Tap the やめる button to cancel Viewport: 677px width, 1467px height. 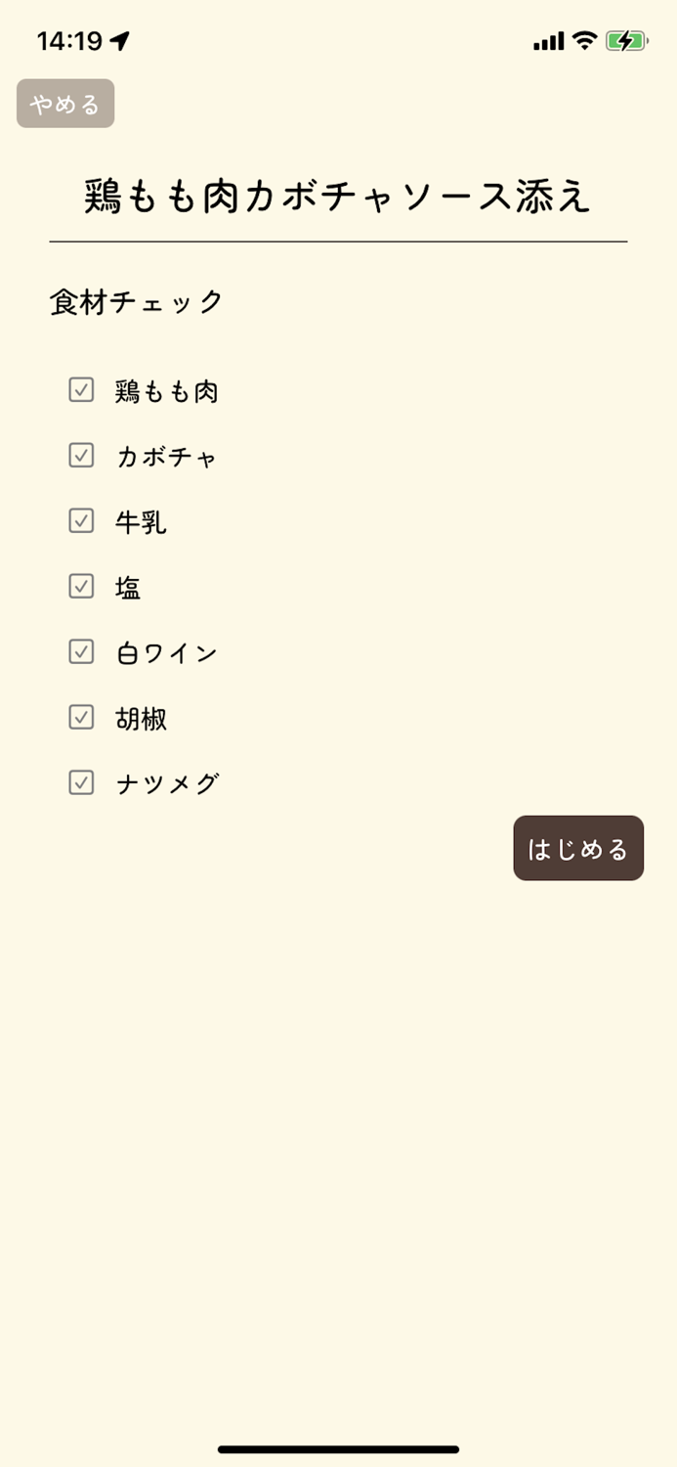pos(64,103)
